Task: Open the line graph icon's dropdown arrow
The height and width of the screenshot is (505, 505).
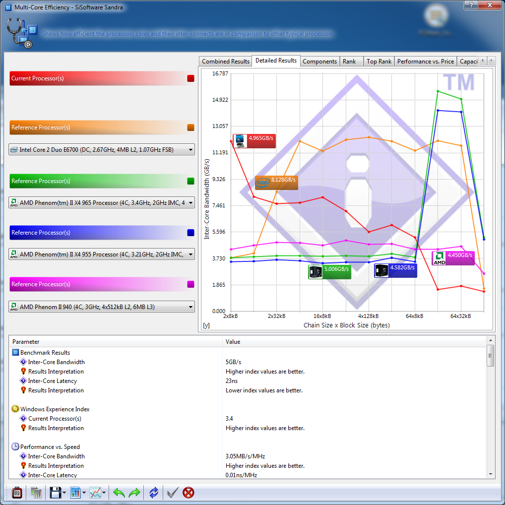Action: pos(104,493)
